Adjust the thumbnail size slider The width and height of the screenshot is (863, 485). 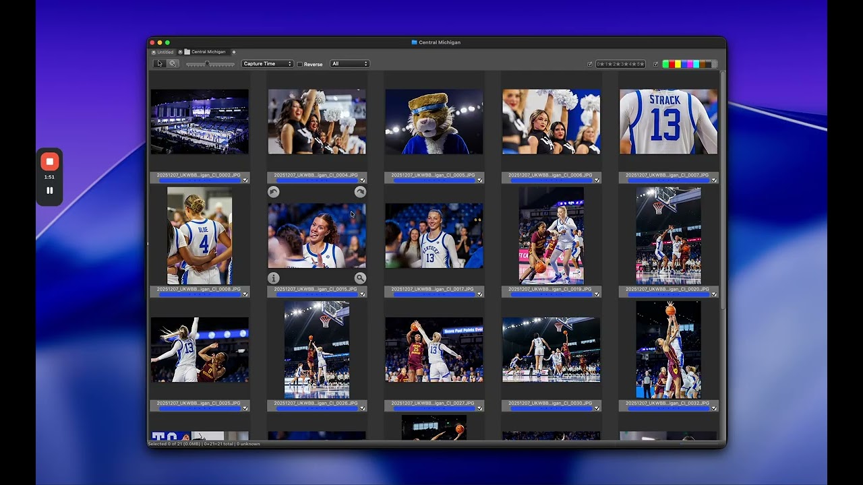tap(206, 64)
